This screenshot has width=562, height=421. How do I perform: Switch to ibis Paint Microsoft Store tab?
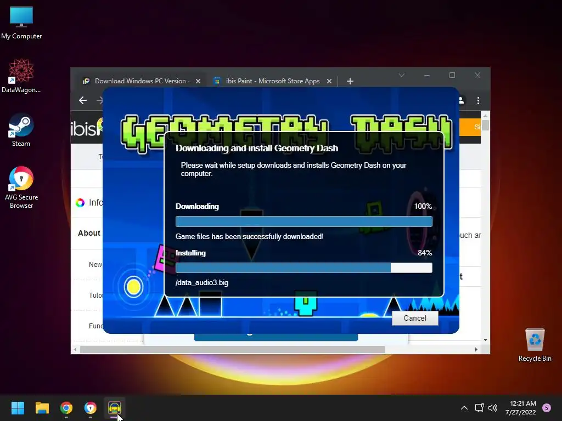272,81
